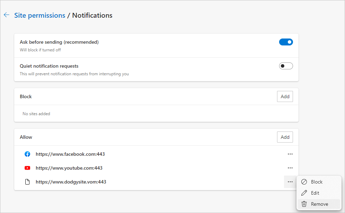Viewport: 345px width, 213px height.
Task: Turn off Ask before sending toggle
Action: pos(286,42)
